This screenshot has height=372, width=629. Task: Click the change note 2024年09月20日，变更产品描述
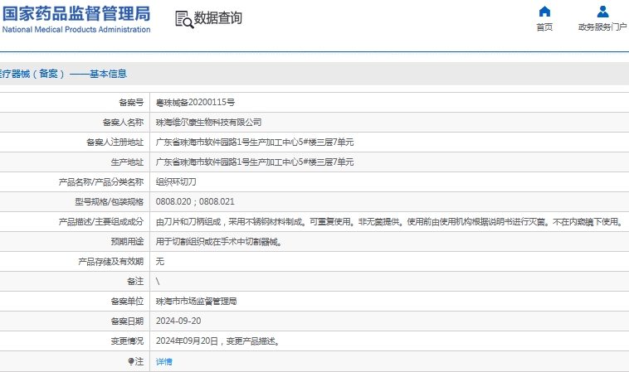[217, 341]
